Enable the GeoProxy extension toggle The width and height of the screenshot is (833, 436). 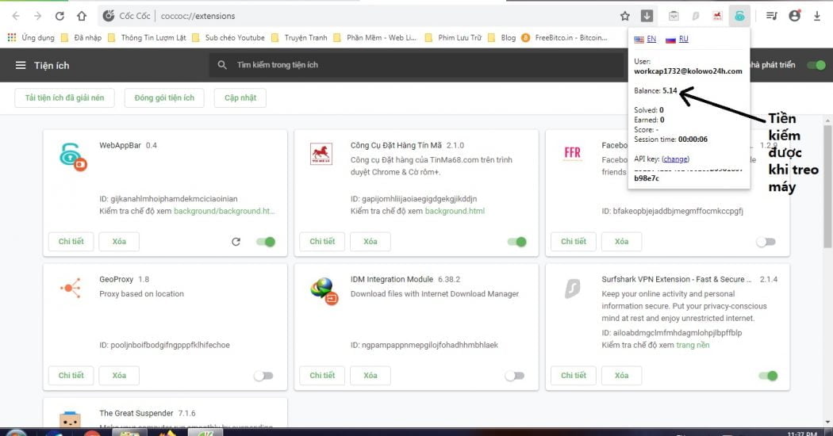[263, 376]
